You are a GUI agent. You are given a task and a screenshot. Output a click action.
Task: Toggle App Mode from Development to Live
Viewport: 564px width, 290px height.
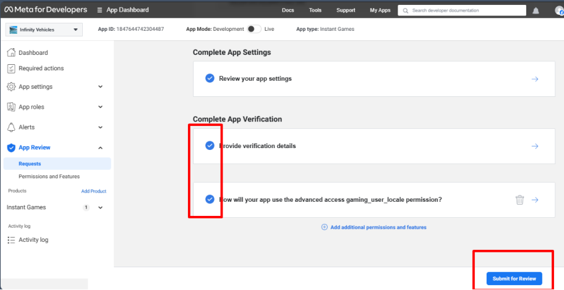click(x=254, y=29)
